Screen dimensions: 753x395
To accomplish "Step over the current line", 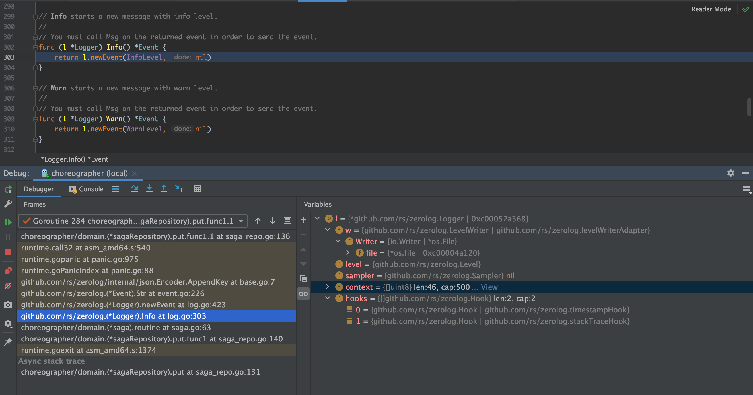I will point(134,189).
